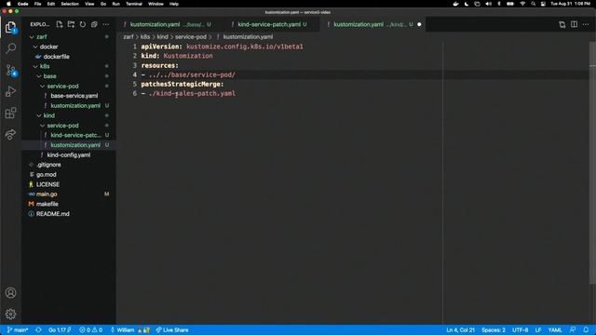Click service-pod in the breadcrumb path
596x335 pixels.
tap(190, 37)
